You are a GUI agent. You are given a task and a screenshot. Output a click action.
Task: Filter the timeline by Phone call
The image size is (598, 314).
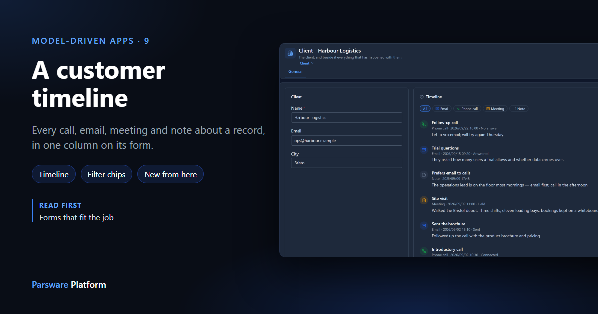[467, 109]
